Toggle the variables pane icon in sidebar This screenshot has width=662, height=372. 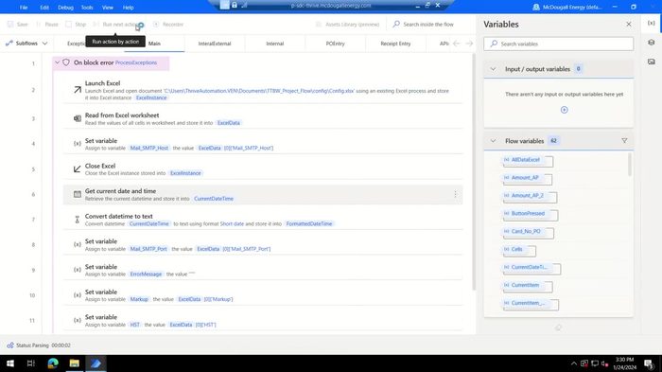[x=651, y=24]
